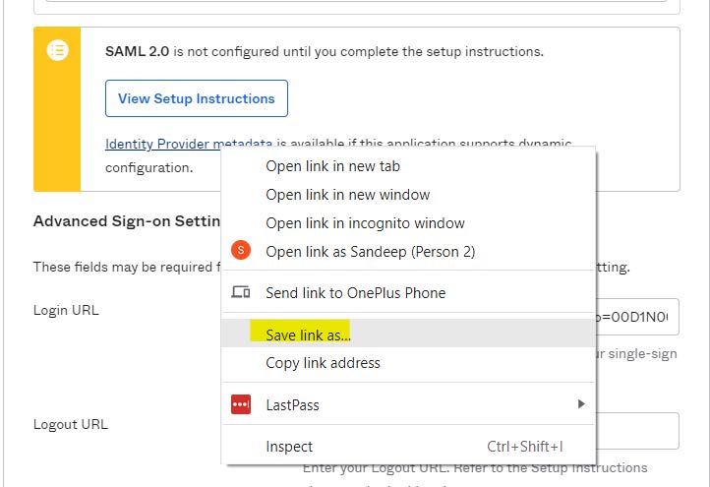This screenshot has height=487, width=710.
Task: Select Inspect from the context menu
Action: 408,447
